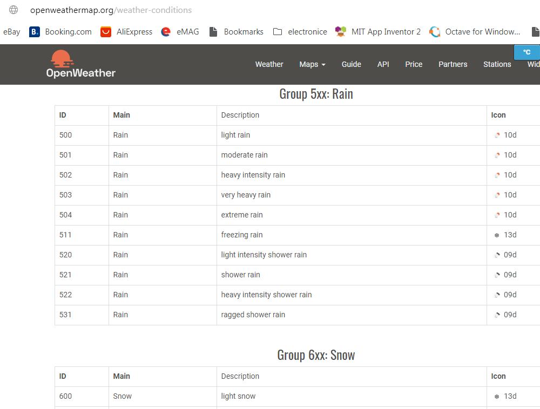Click 'light intensity shower rain' description
The width and height of the screenshot is (540, 409).
(264, 255)
